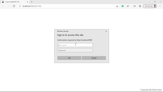Image resolution: width=163 pixels, height=92 pixels.
Task: Click the Forward navigation arrow
Action: click(x=9, y=6)
